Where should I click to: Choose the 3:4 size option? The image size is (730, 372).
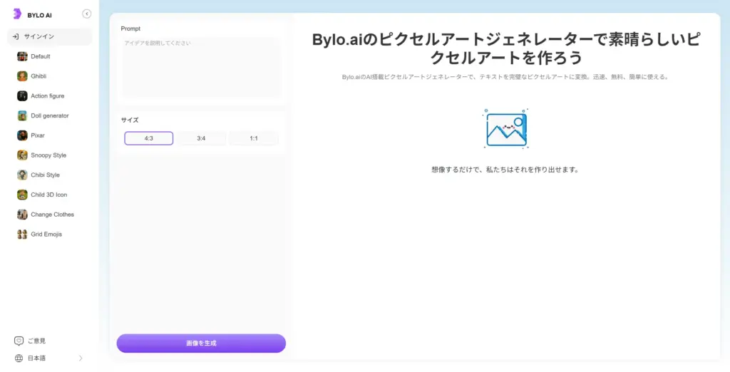click(201, 138)
